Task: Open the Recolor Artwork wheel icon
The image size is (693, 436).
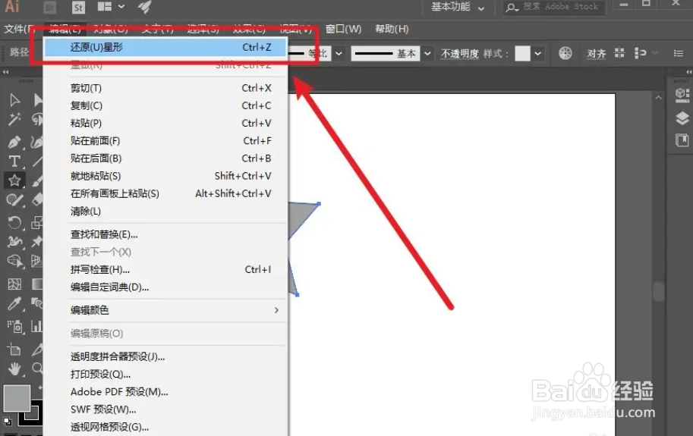Action: point(565,53)
